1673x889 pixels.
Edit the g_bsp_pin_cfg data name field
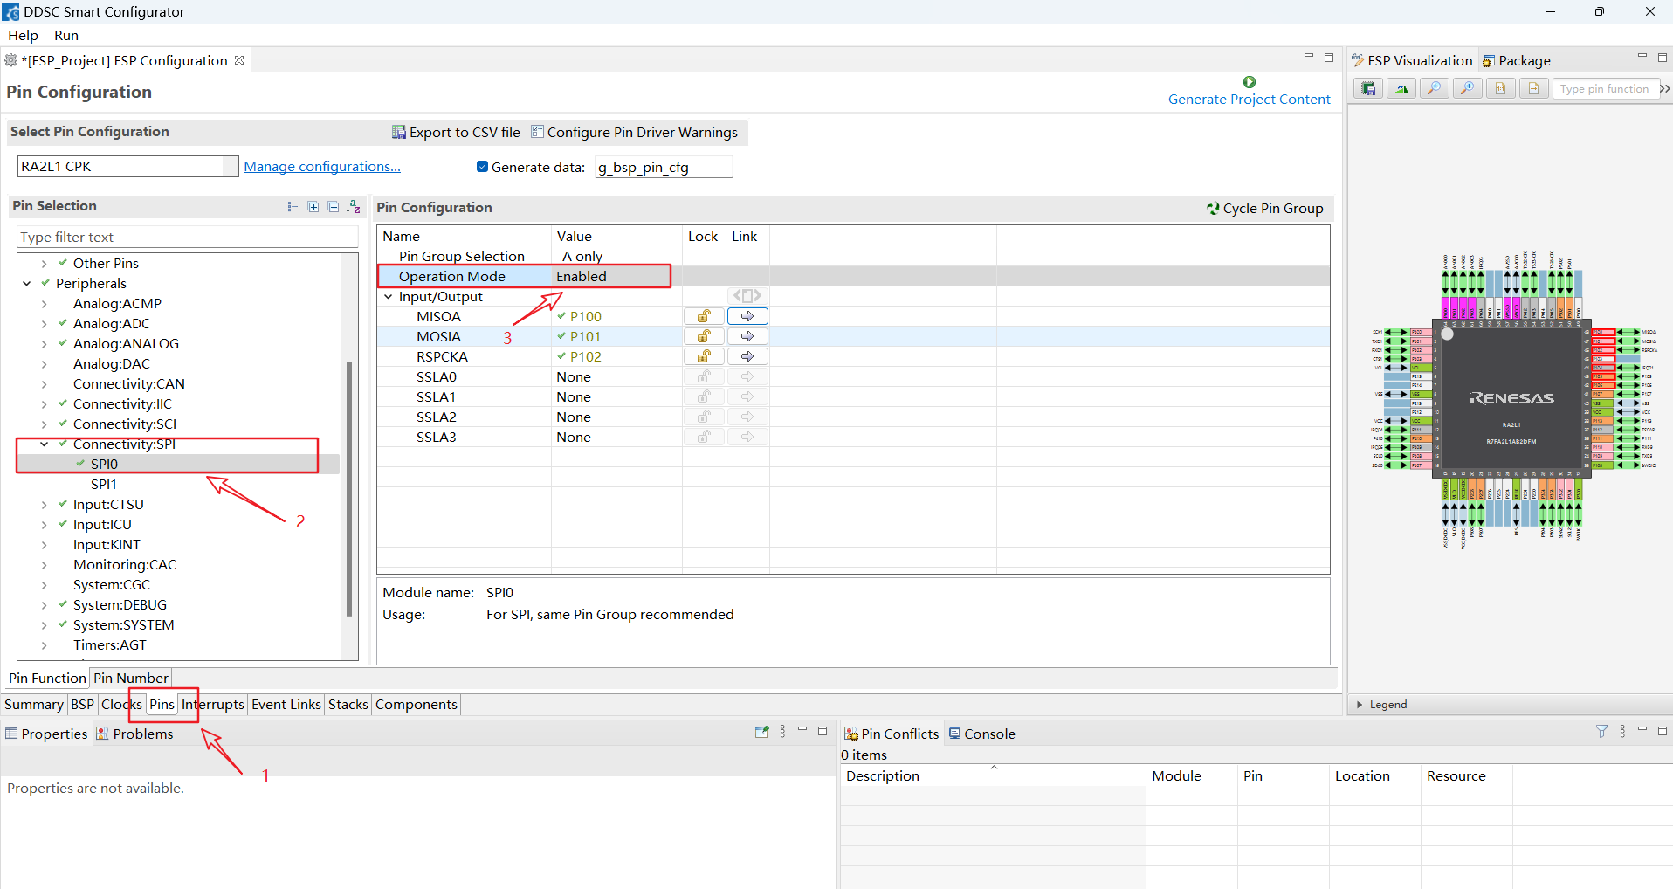coord(664,168)
